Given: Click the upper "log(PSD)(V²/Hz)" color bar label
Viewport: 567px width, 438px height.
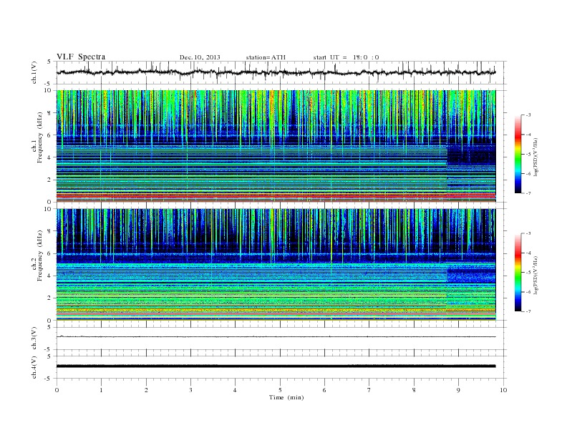Looking at the screenshot, I should (535, 157).
